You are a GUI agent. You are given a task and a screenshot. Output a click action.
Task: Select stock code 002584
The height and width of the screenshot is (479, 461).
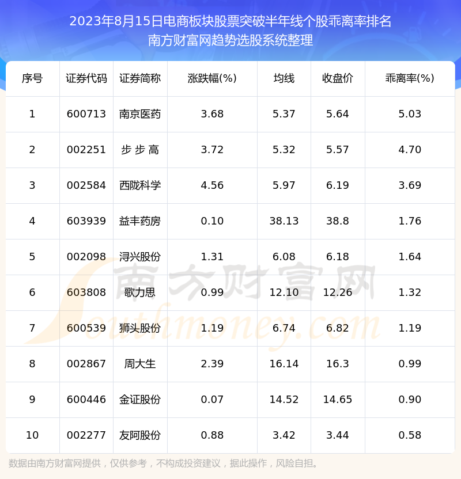pyautogui.click(x=86, y=185)
